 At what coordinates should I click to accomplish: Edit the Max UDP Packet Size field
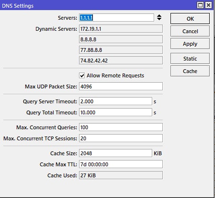coord(121,87)
